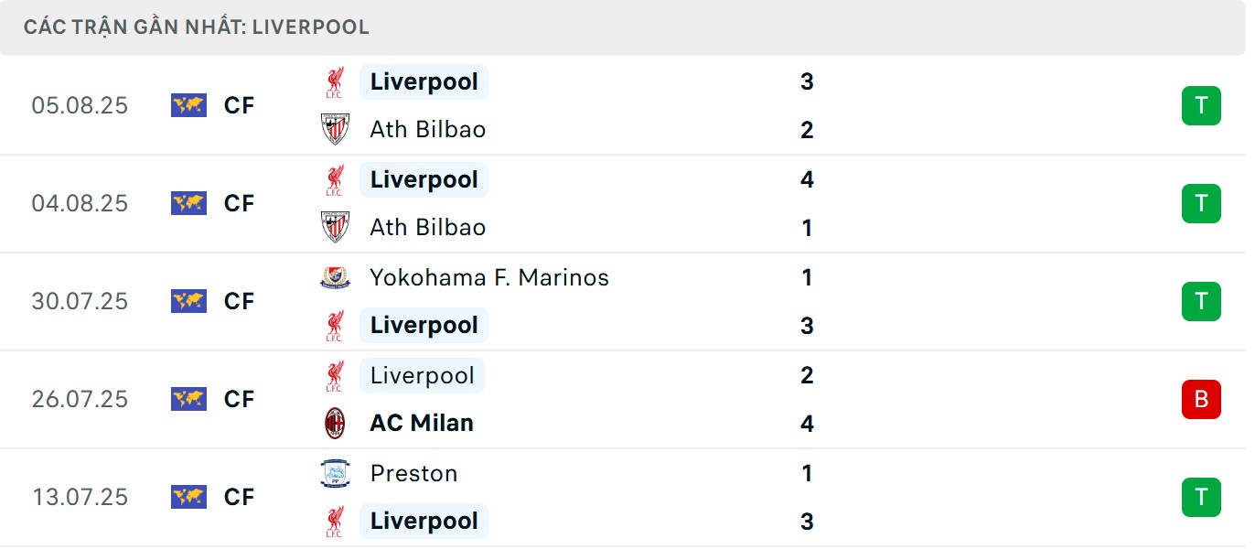Expand details for the 13.07.25 fixture

(627, 497)
